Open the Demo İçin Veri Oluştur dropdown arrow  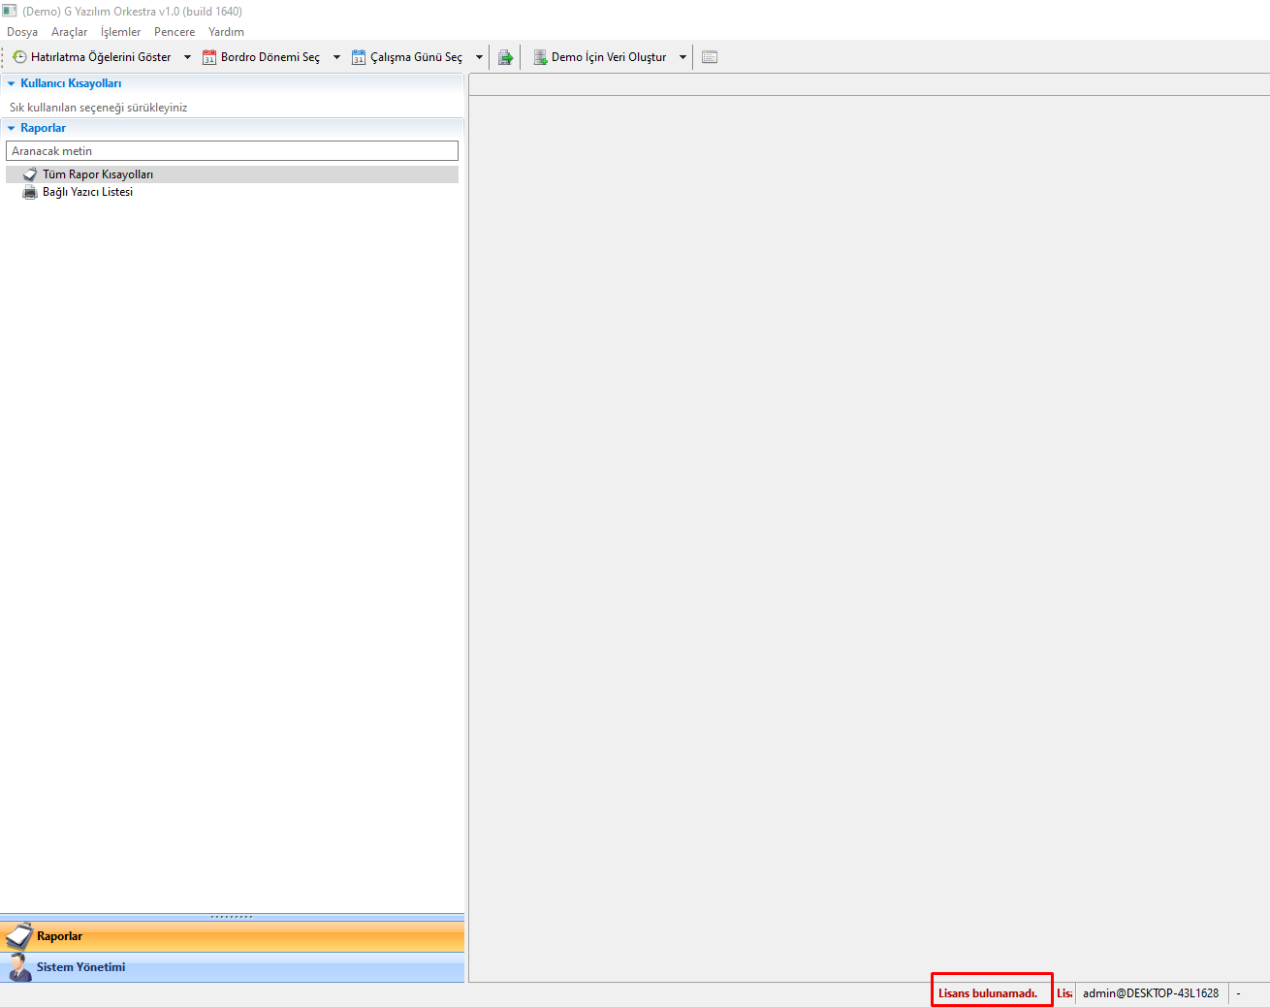[683, 57]
